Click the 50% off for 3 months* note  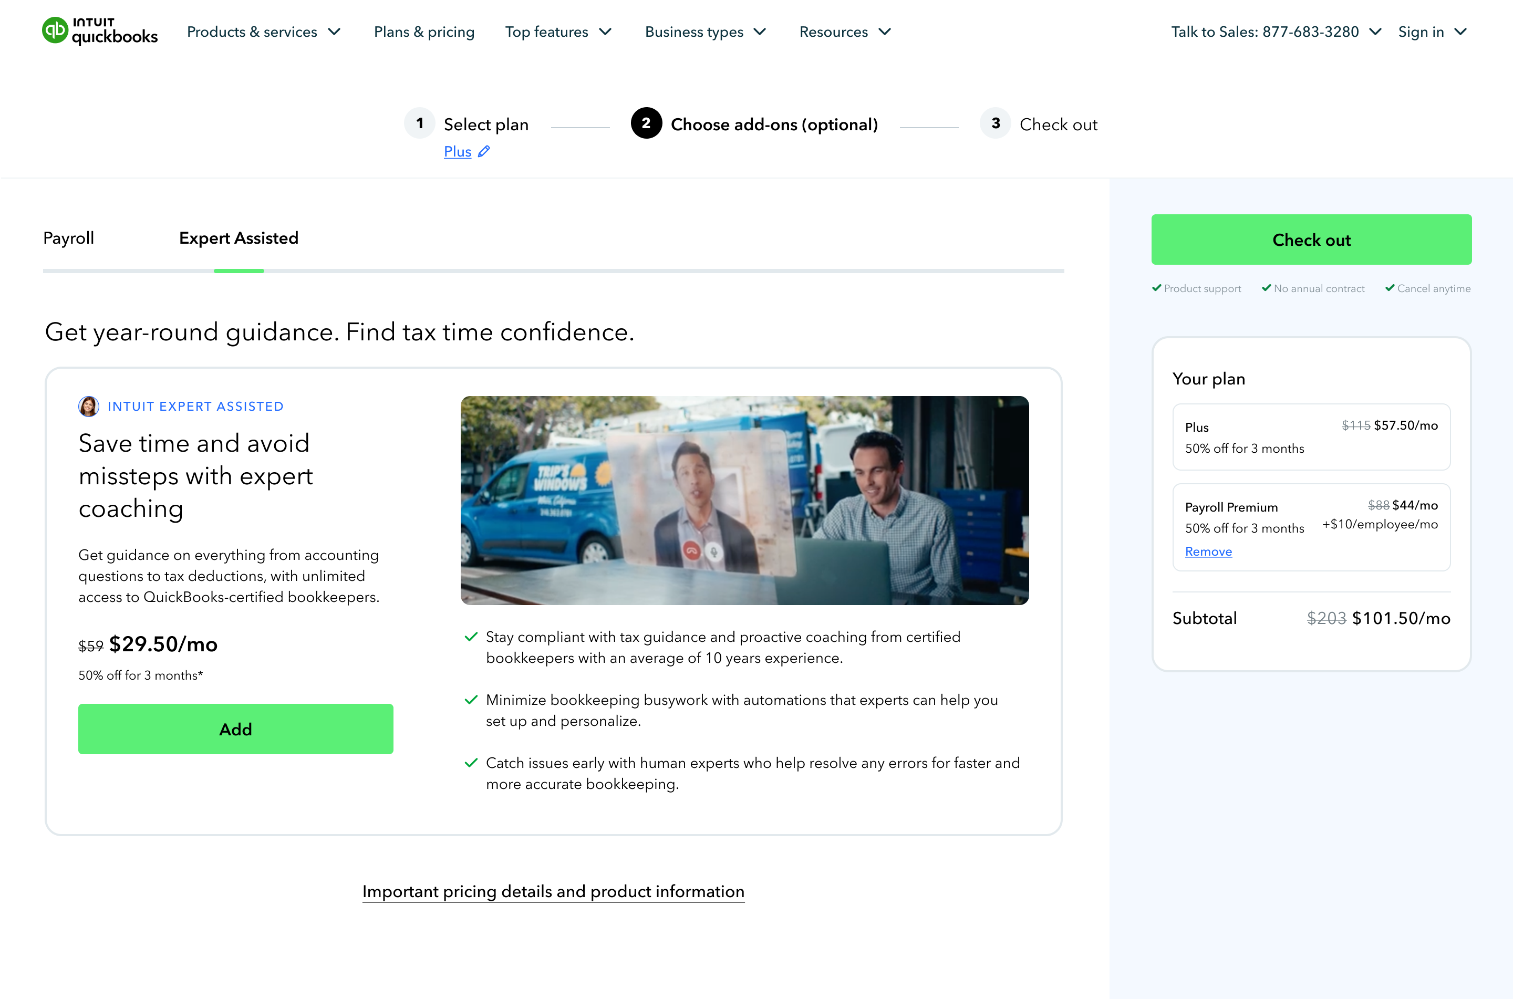click(141, 675)
